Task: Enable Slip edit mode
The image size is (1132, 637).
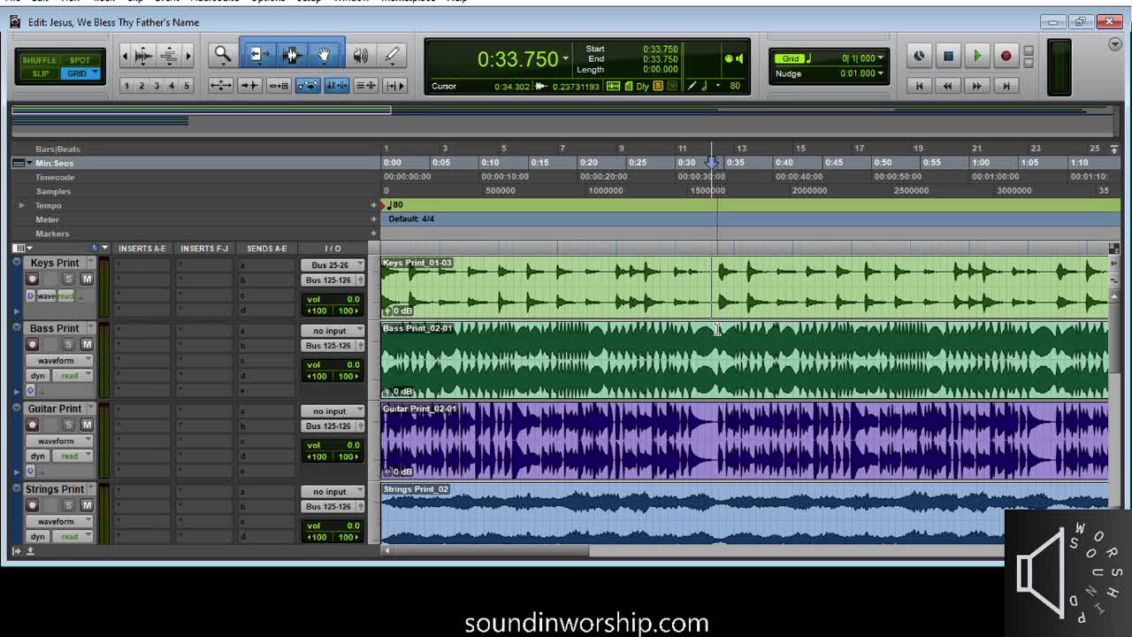Action: [40, 73]
